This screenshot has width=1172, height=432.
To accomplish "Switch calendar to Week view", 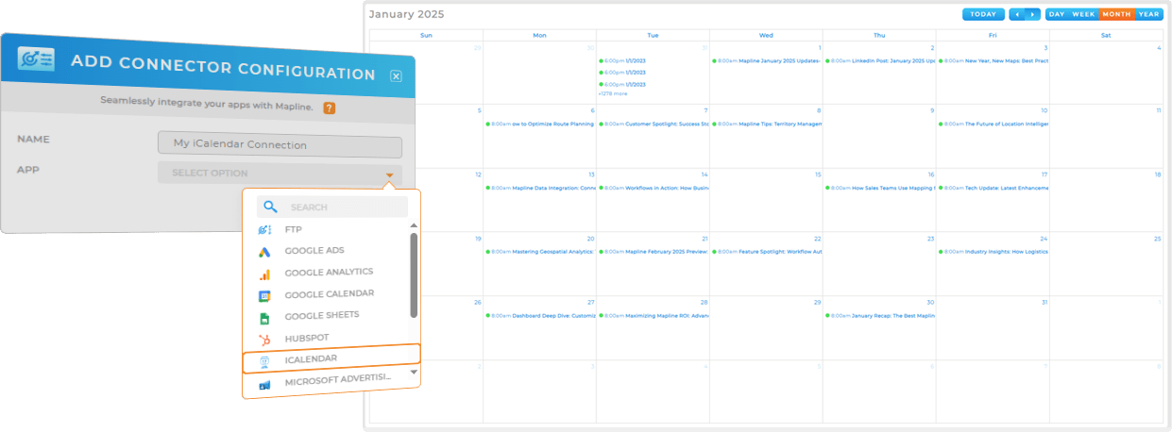I will tap(1083, 14).
